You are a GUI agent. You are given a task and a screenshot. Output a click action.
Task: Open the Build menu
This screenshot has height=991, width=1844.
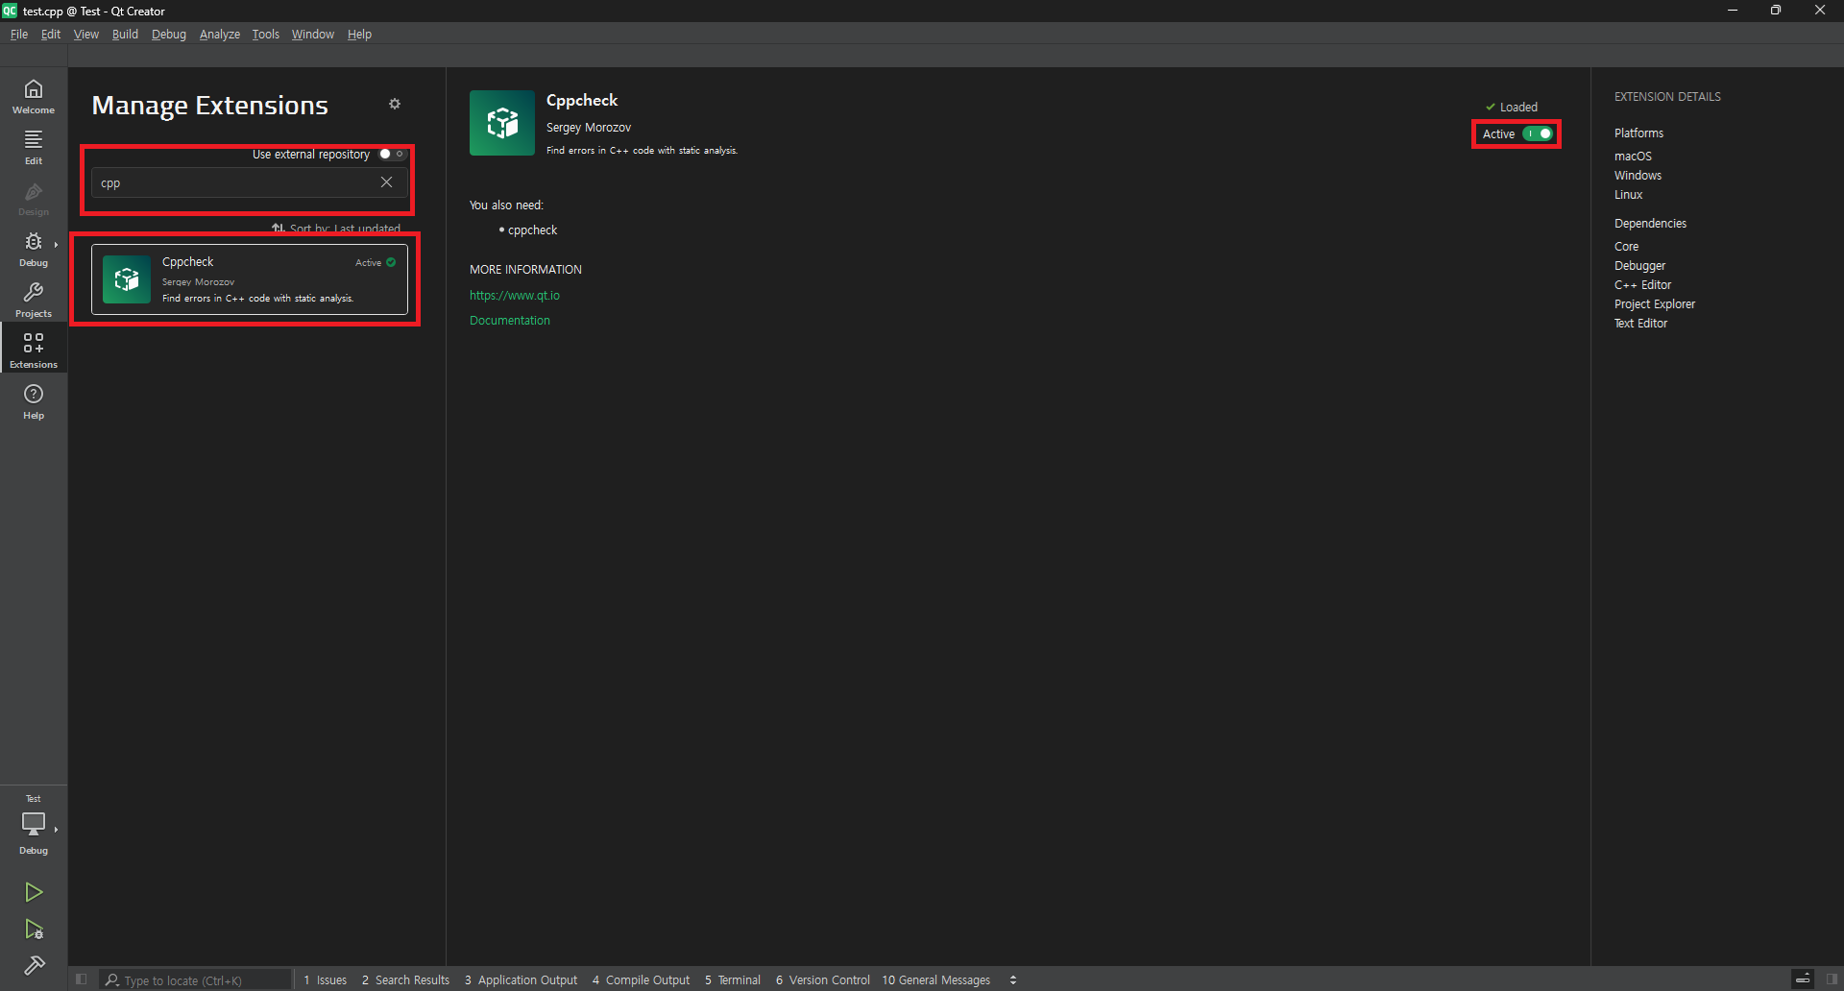click(125, 34)
